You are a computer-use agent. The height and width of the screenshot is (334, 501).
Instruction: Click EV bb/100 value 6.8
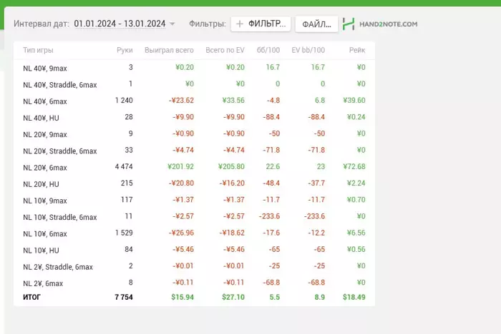(320, 100)
